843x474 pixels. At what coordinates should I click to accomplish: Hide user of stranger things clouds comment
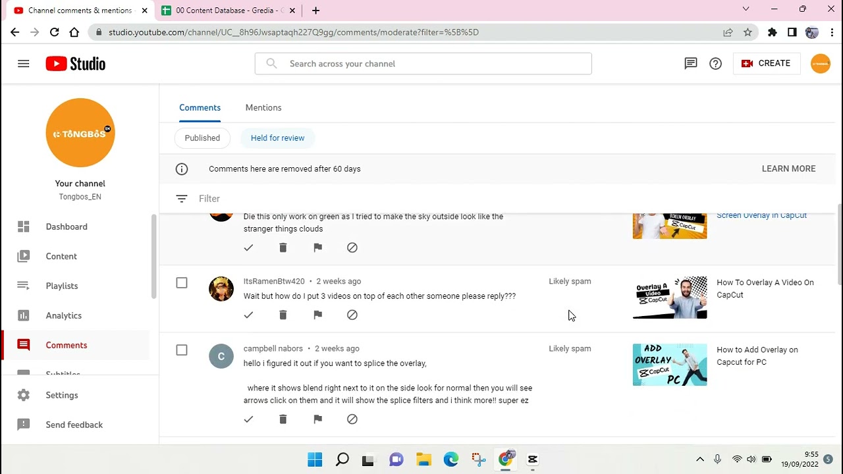click(352, 248)
